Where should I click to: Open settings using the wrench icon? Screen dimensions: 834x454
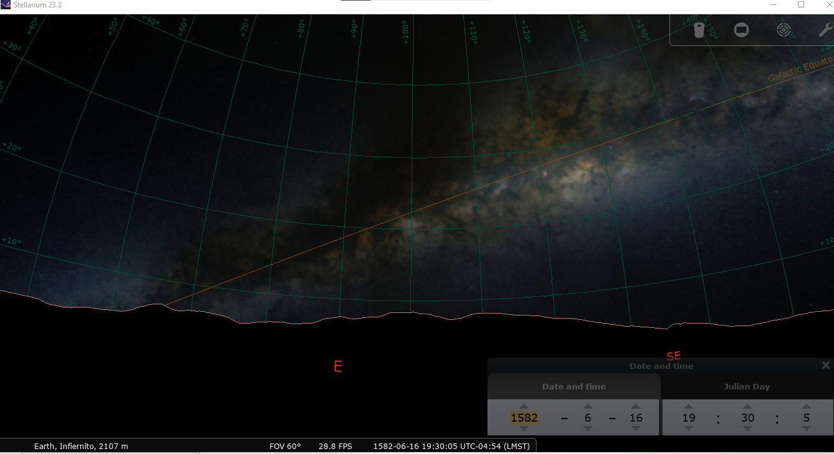(825, 29)
